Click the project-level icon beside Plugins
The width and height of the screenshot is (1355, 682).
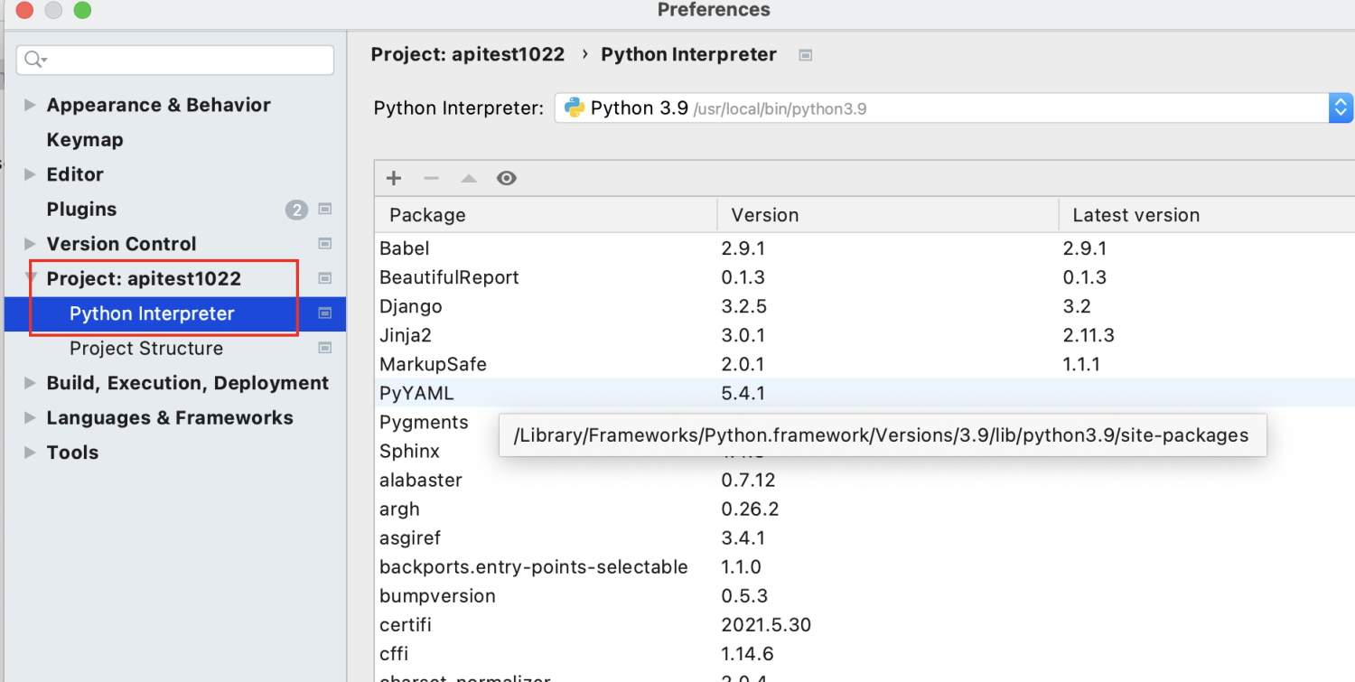tap(325, 210)
